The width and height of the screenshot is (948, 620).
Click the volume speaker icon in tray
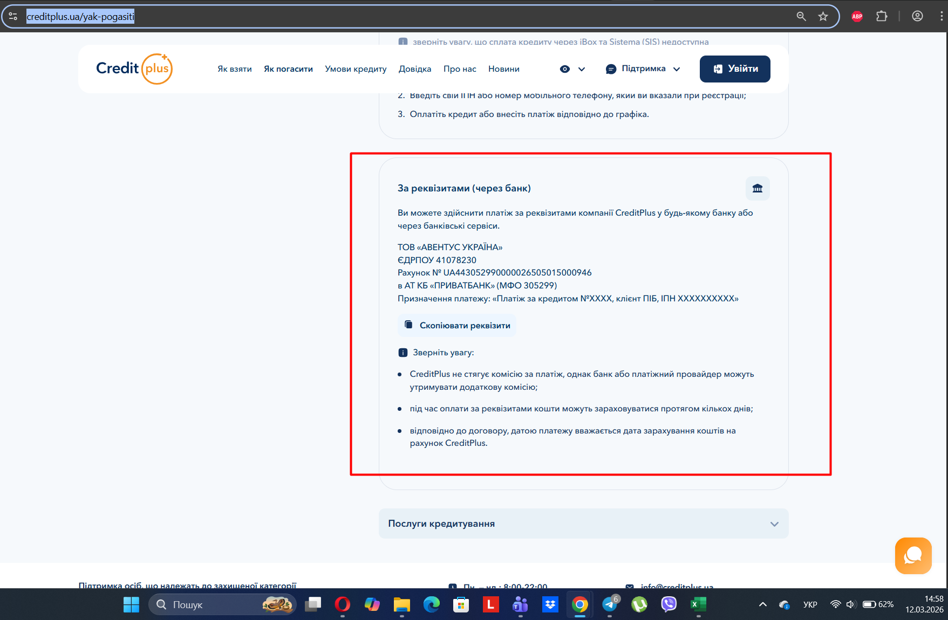(851, 604)
